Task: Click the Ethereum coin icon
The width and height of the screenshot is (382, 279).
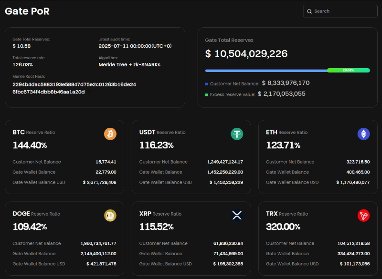Action: coord(363,134)
